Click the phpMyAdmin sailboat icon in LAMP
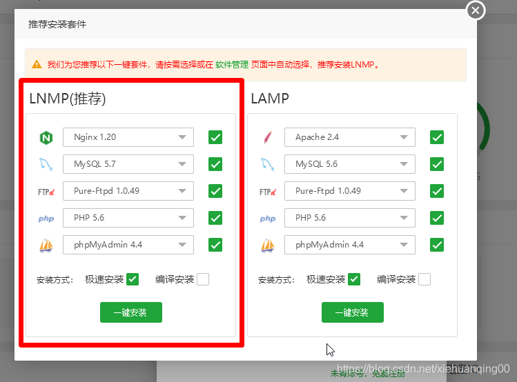 coord(268,245)
